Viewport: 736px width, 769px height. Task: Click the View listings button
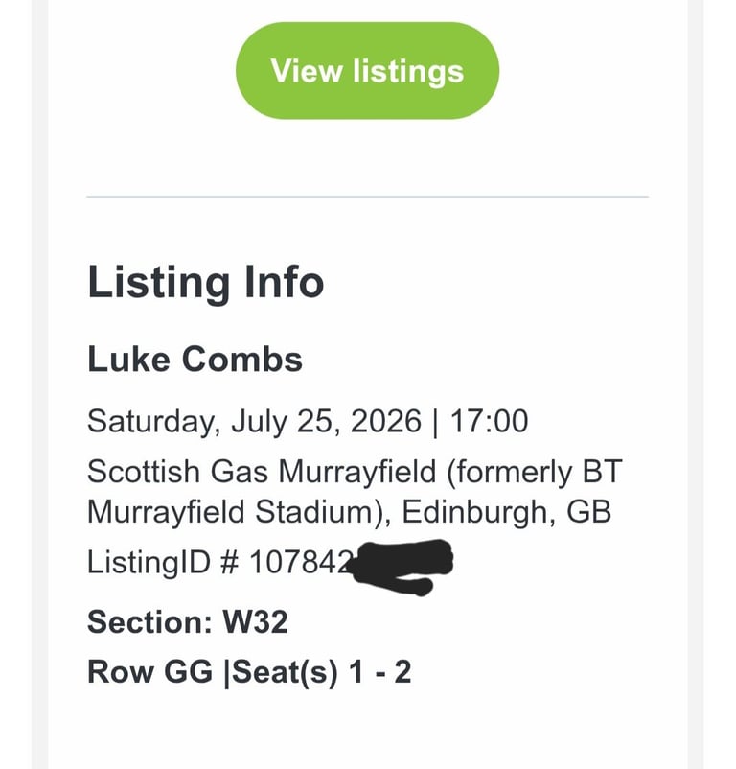click(367, 70)
